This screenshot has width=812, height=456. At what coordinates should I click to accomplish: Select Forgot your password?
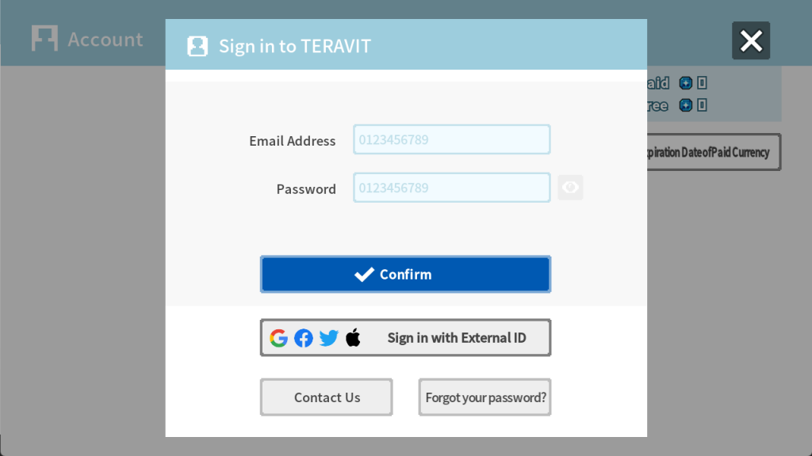point(485,397)
